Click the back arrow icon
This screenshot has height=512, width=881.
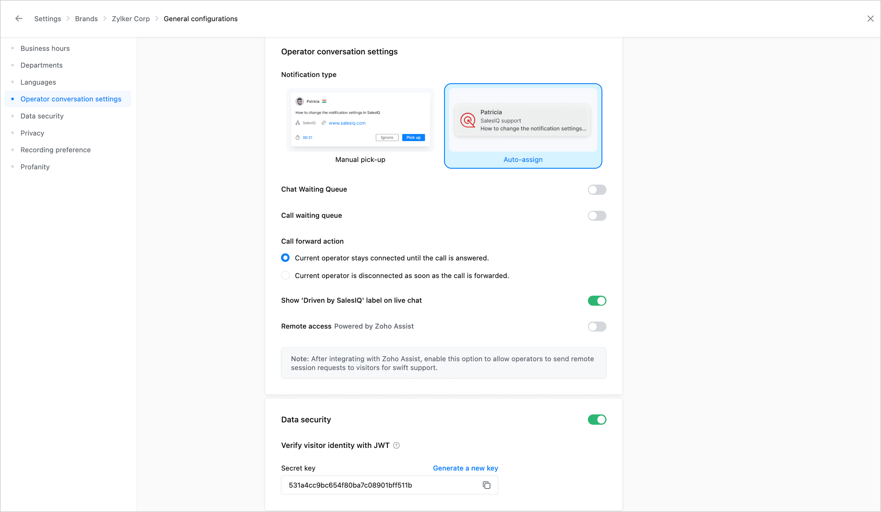(x=19, y=19)
